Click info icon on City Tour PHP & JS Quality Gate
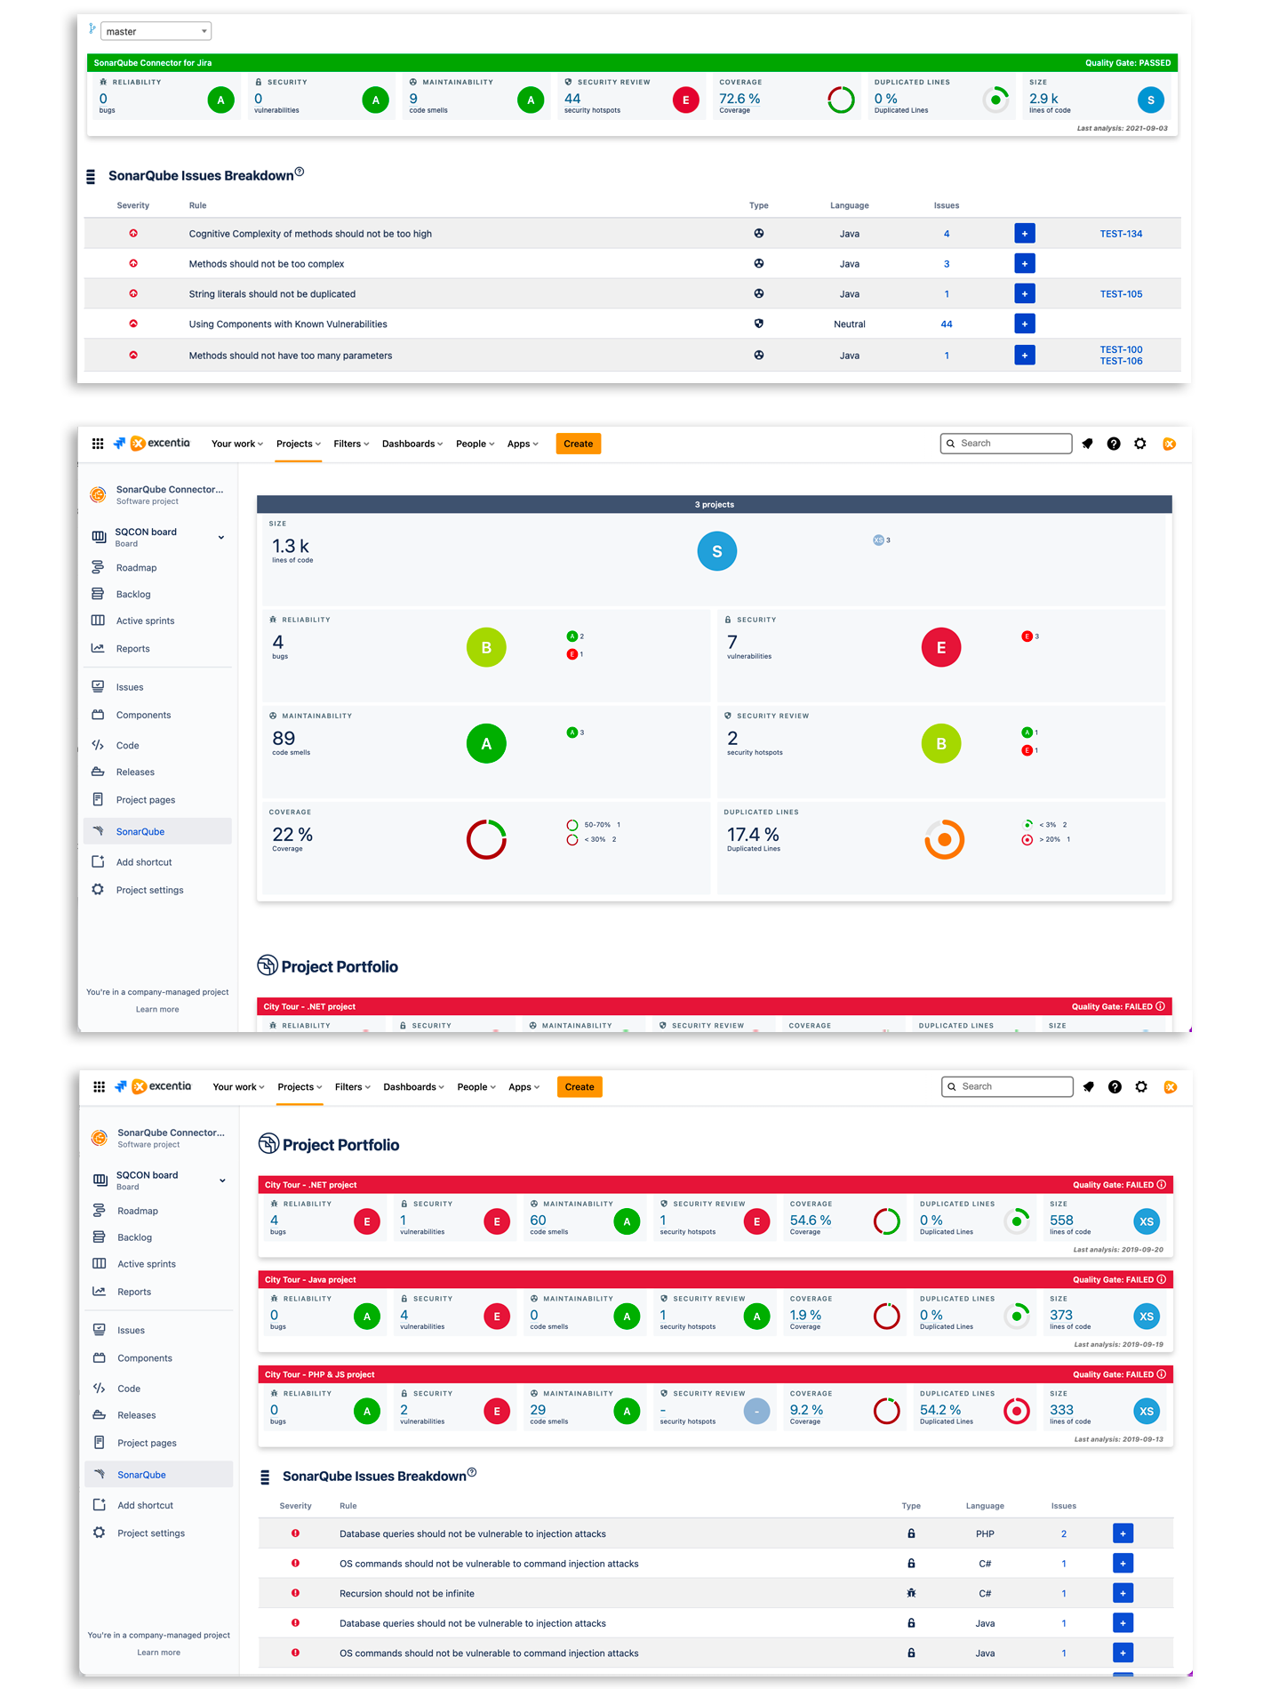1263x1689 pixels. [1161, 1374]
